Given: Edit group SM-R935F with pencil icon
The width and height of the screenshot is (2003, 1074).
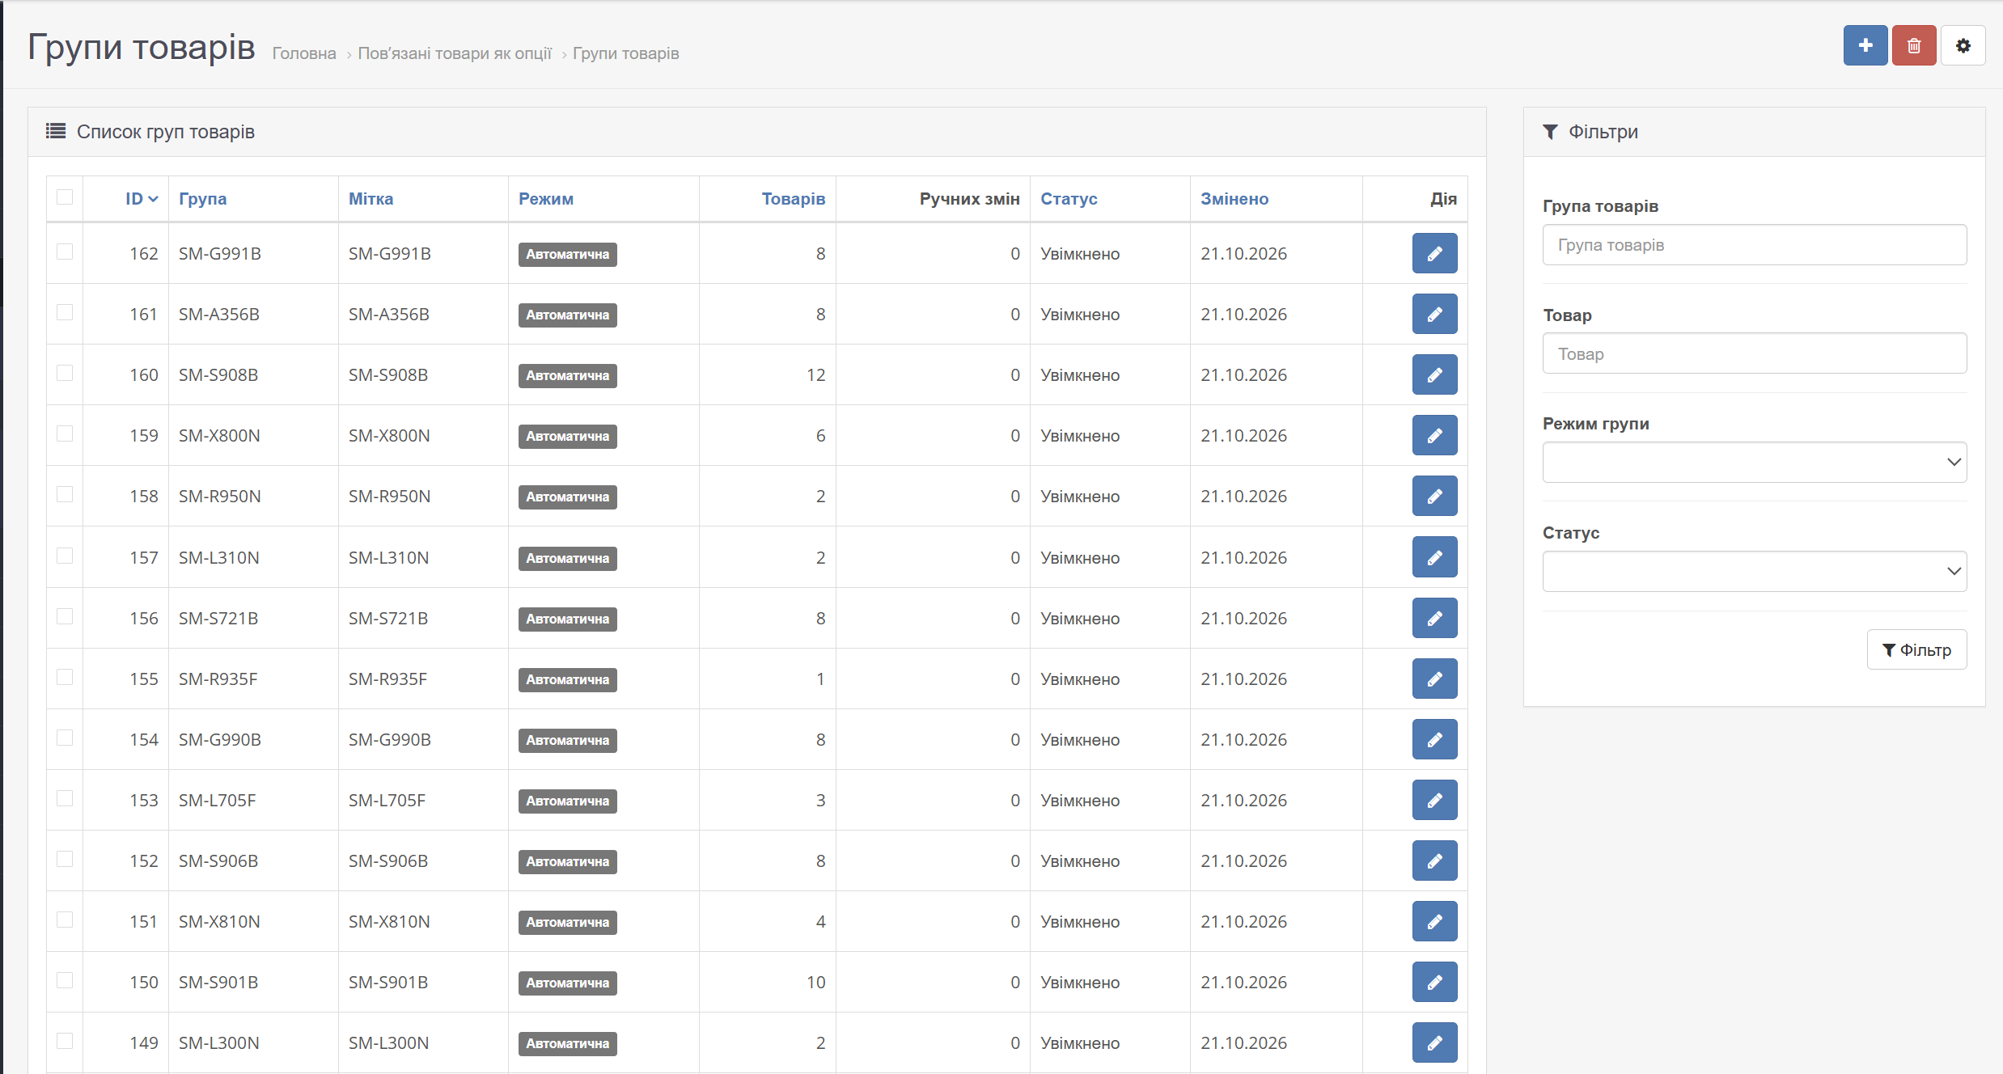Looking at the screenshot, I should tap(1434, 679).
